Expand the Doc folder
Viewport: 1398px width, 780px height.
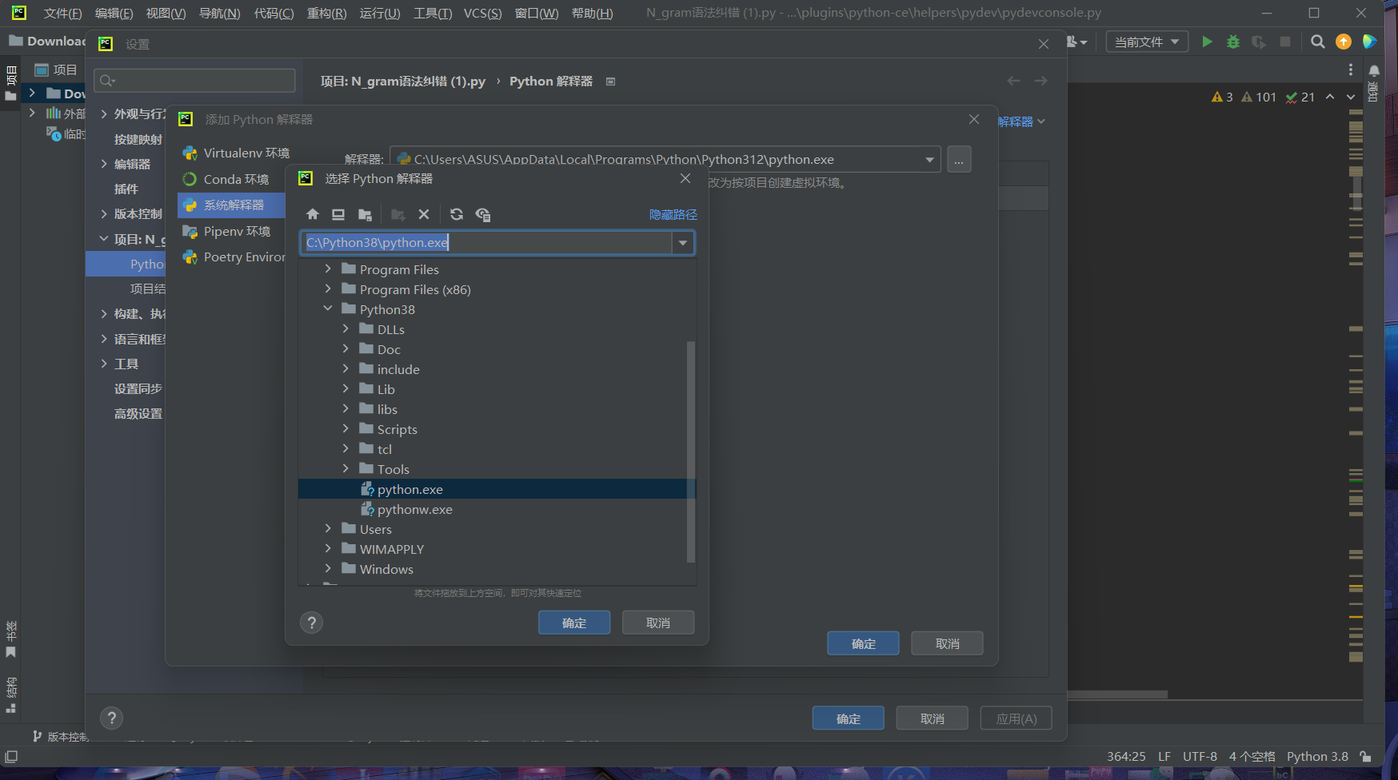346,349
